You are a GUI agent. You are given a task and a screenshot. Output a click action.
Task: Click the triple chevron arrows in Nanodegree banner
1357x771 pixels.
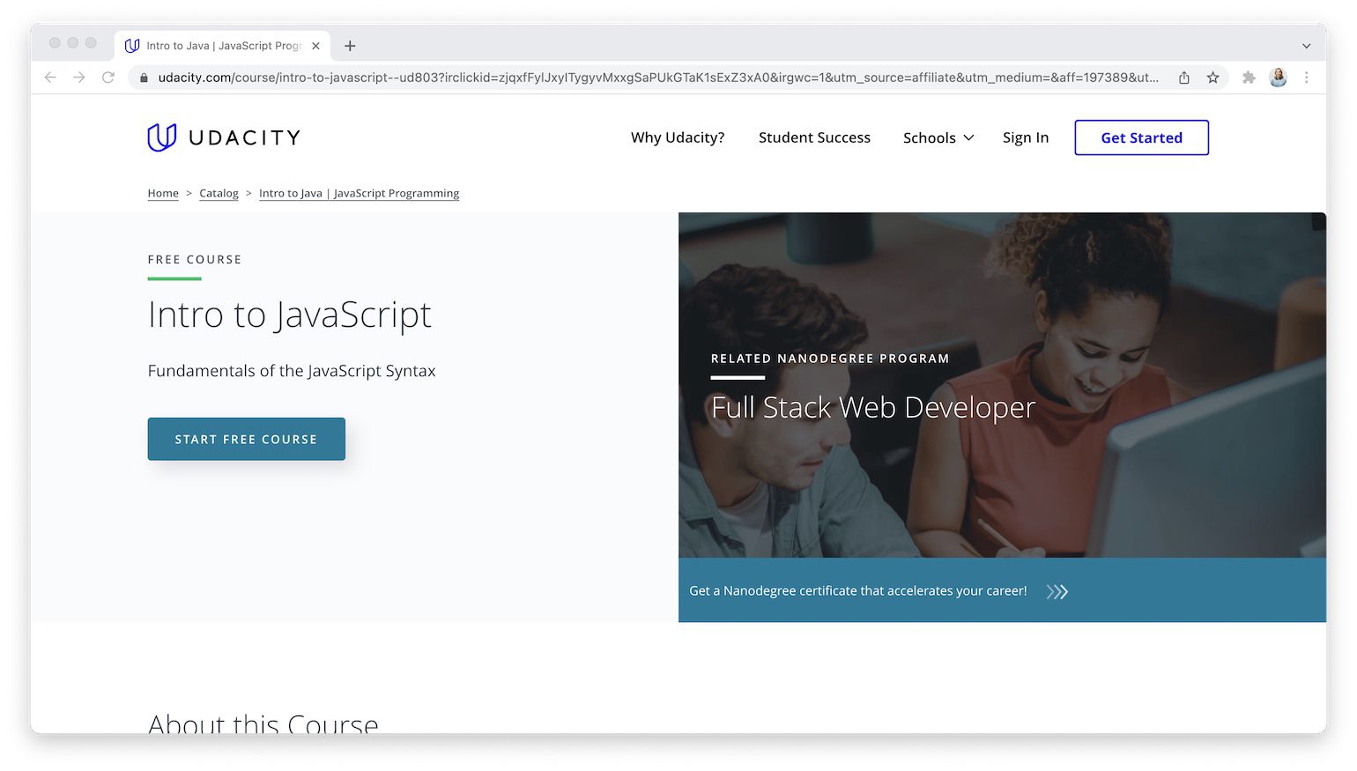click(x=1057, y=591)
